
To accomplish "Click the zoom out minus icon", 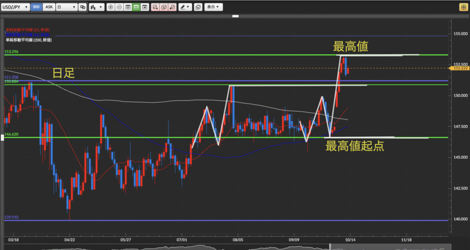I will pyautogui.click(x=119, y=7).
